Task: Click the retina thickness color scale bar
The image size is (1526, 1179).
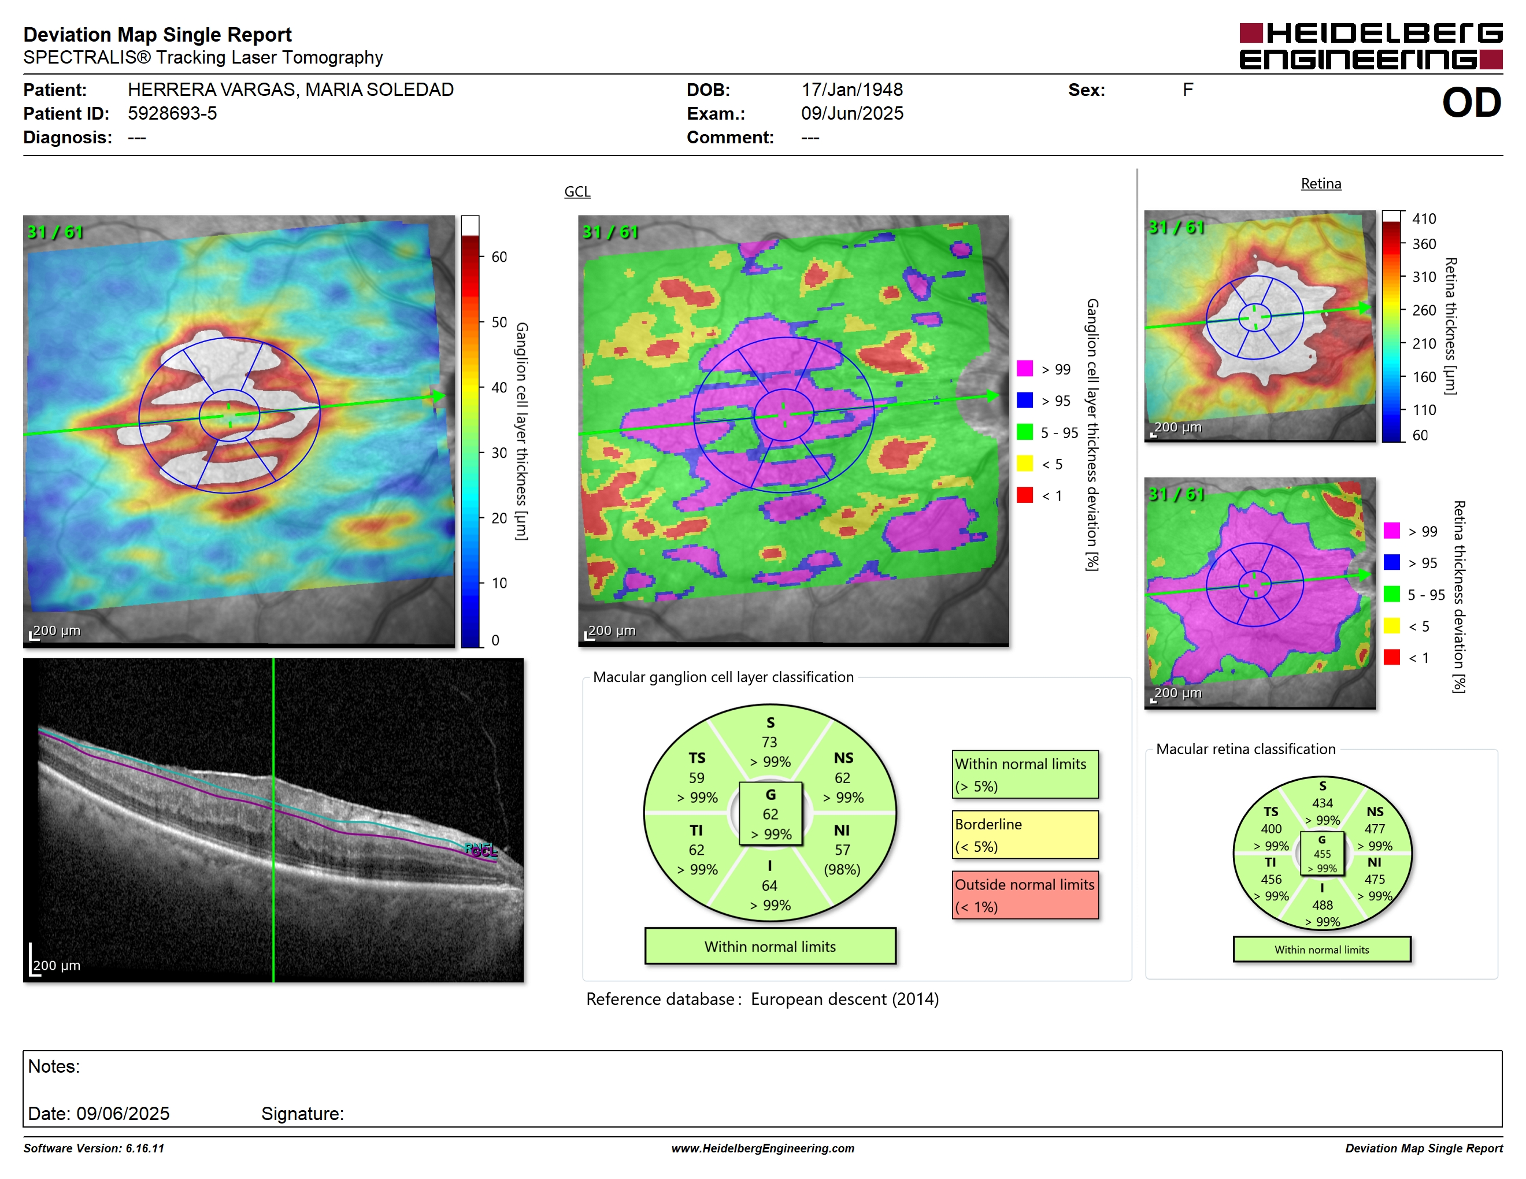Action: pos(1392,326)
